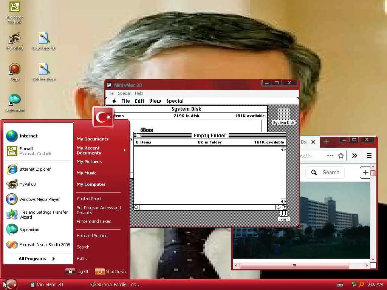The image size is (387, 290).
Task: Click the Log Off button
Action: coord(78,271)
